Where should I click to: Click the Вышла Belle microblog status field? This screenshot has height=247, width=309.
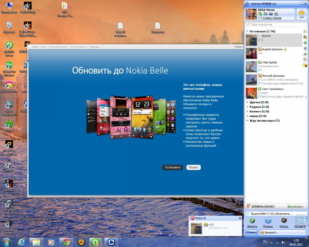point(276,214)
